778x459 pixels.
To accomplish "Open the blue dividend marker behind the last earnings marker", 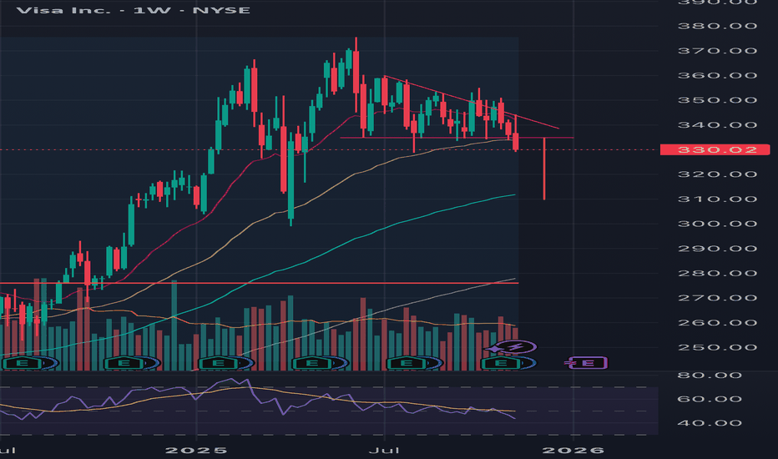I will [529, 364].
